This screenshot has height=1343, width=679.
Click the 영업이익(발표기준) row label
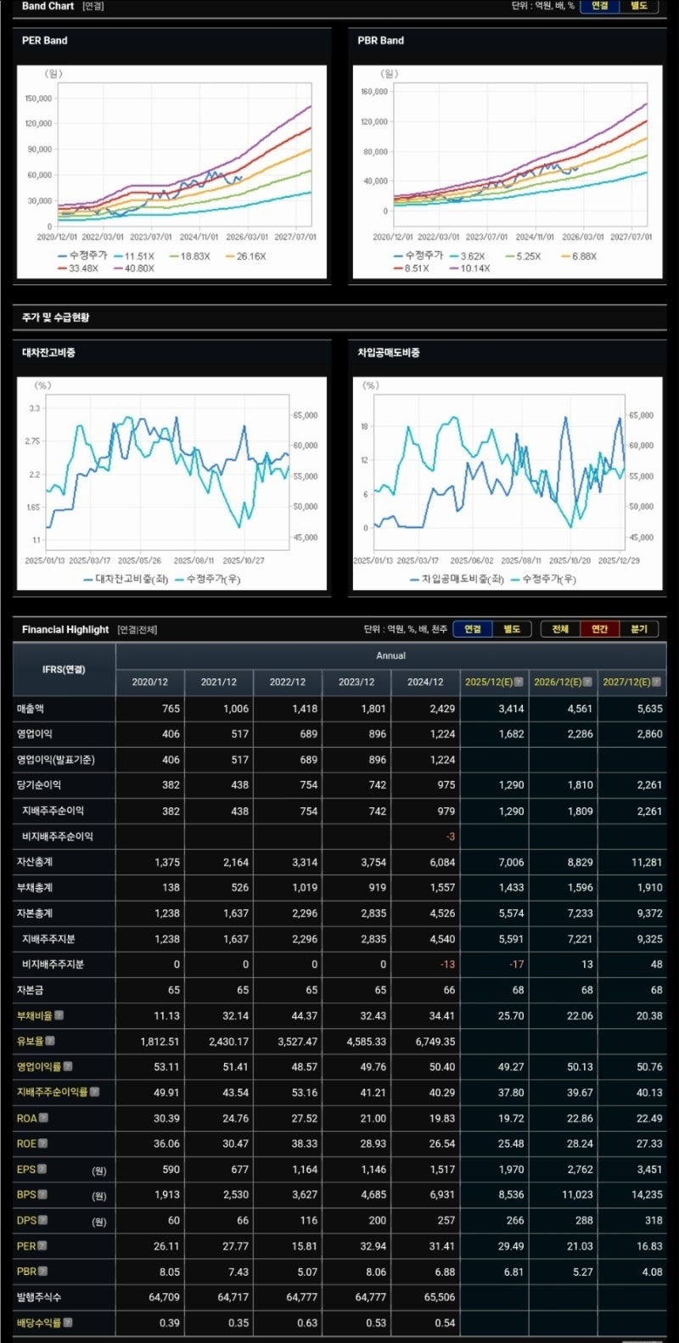pos(56,760)
